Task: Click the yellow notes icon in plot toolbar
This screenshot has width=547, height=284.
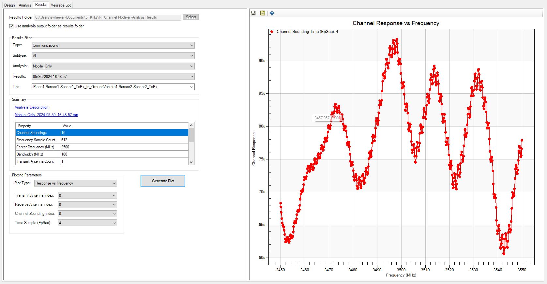Action: click(263, 13)
